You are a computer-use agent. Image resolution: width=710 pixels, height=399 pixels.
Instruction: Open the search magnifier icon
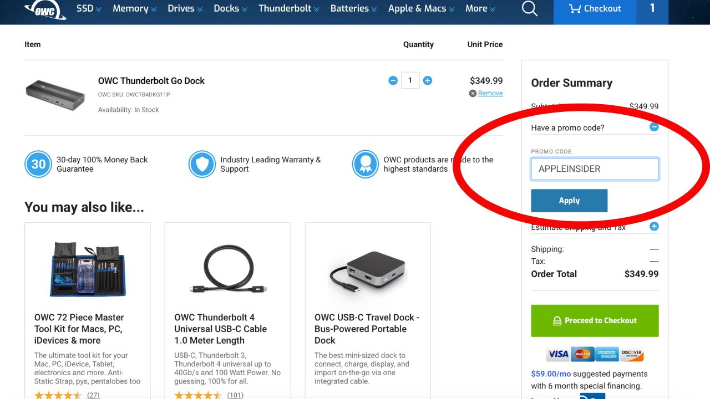tap(530, 9)
